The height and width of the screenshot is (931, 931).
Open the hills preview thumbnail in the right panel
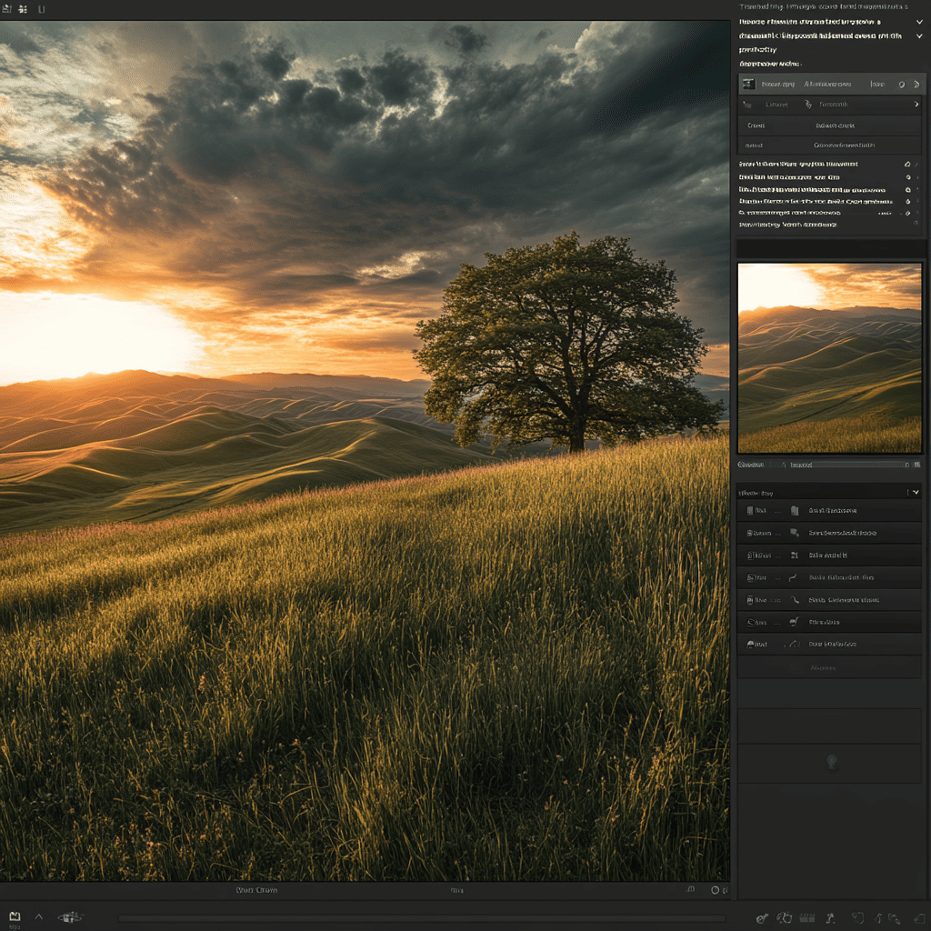point(829,358)
